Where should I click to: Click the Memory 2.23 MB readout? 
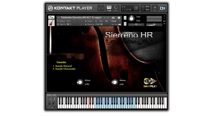click(x=94, y=24)
